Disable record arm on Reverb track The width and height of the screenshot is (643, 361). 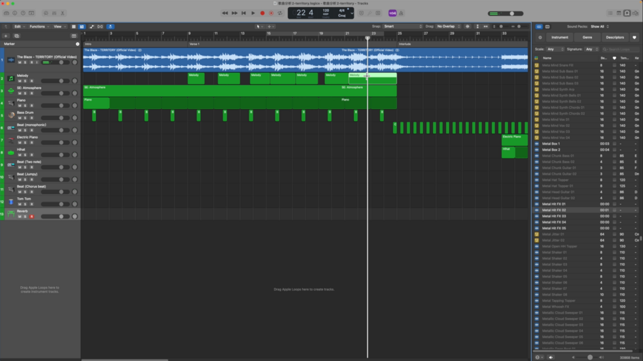pos(31,216)
